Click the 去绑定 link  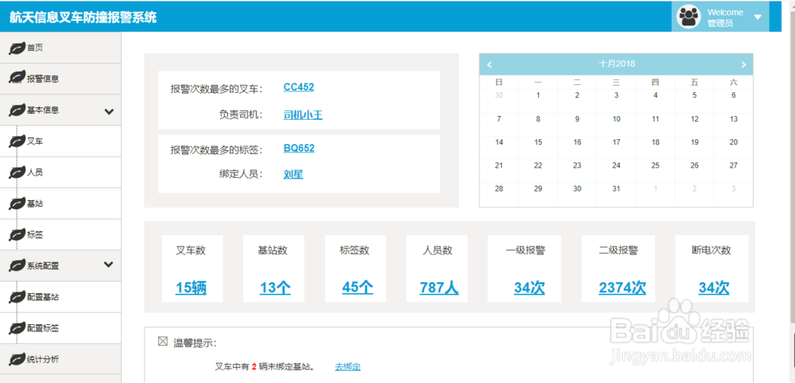tap(347, 367)
